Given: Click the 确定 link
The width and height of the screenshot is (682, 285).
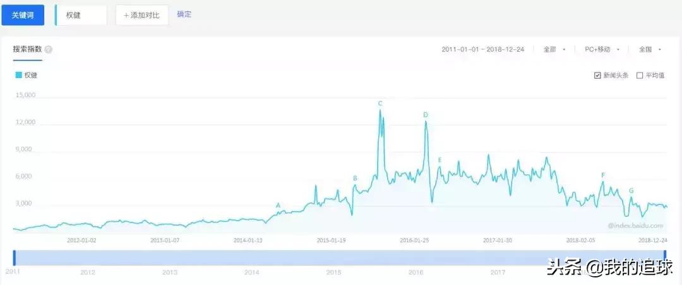Looking at the screenshot, I should [x=184, y=15].
